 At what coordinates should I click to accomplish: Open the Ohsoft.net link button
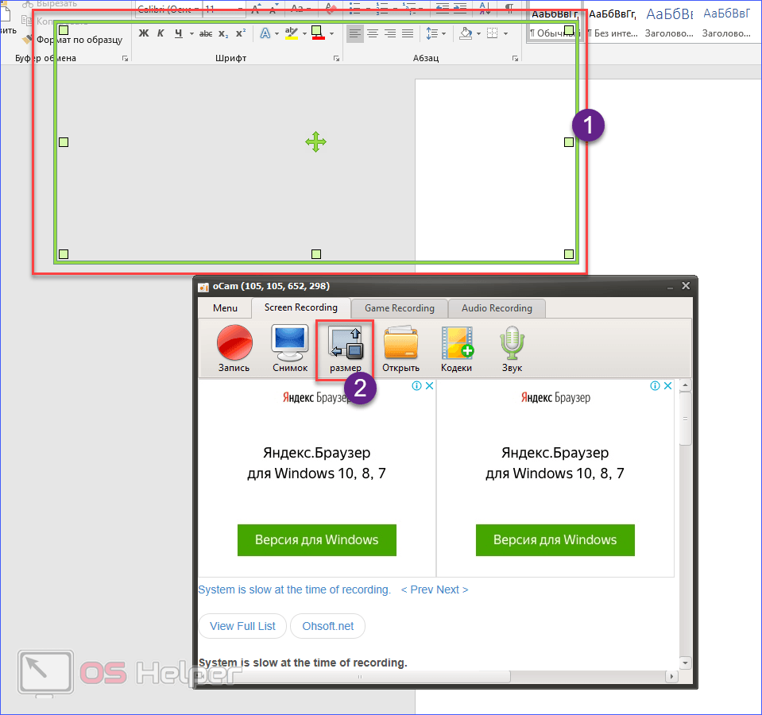pyautogui.click(x=327, y=626)
